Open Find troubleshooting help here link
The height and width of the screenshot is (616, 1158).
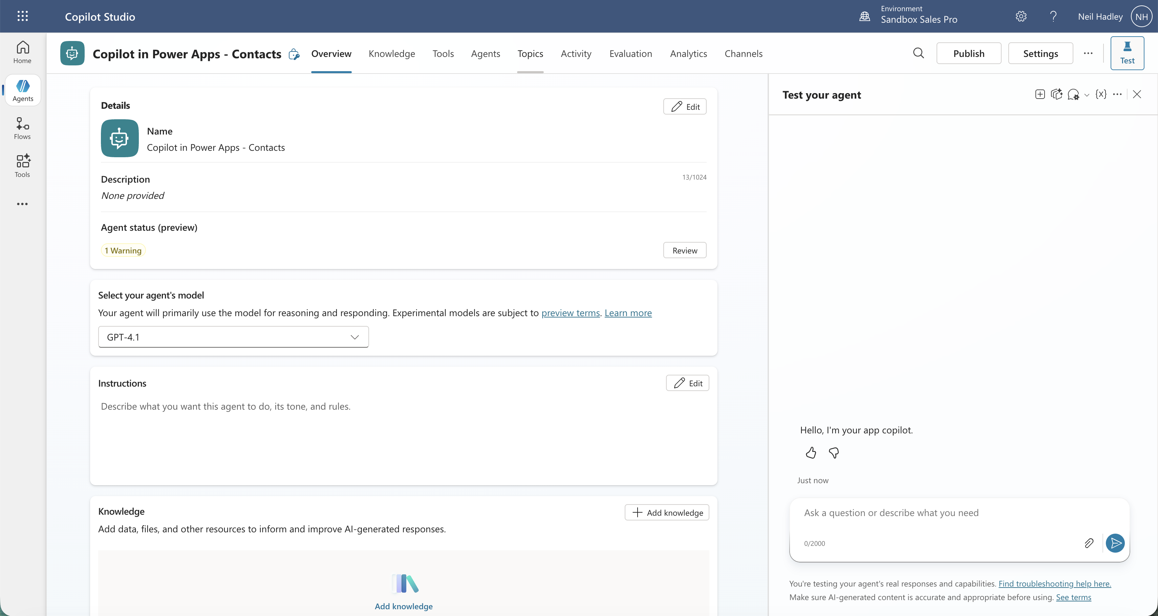click(x=1055, y=583)
